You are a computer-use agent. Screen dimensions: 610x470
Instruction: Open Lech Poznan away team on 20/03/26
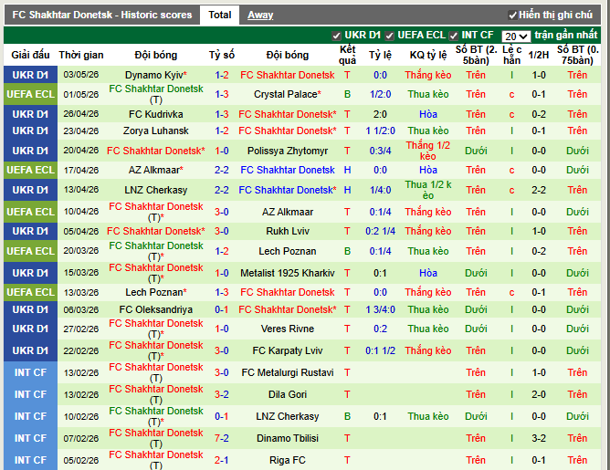pos(288,251)
